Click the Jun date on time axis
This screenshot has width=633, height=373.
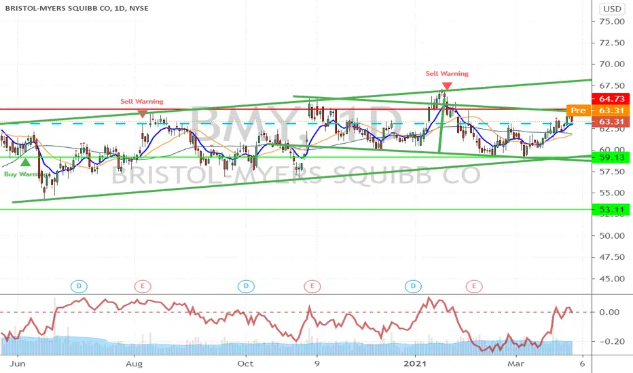pos(18,364)
